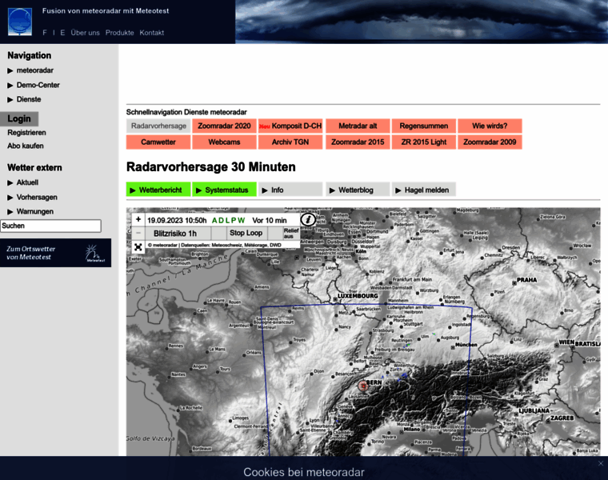Screen dimensions: 608x480
Task: Toggle fullscreen map view icon
Action: tap(138, 246)
